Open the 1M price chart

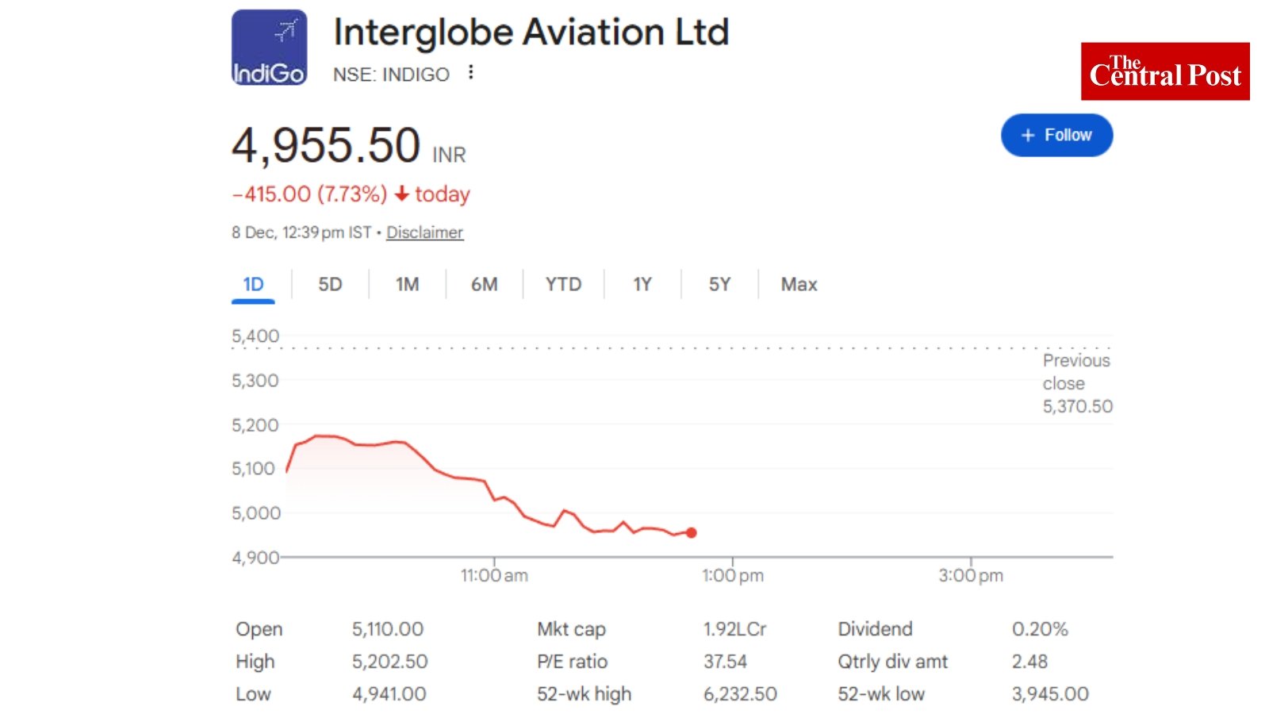(x=407, y=284)
